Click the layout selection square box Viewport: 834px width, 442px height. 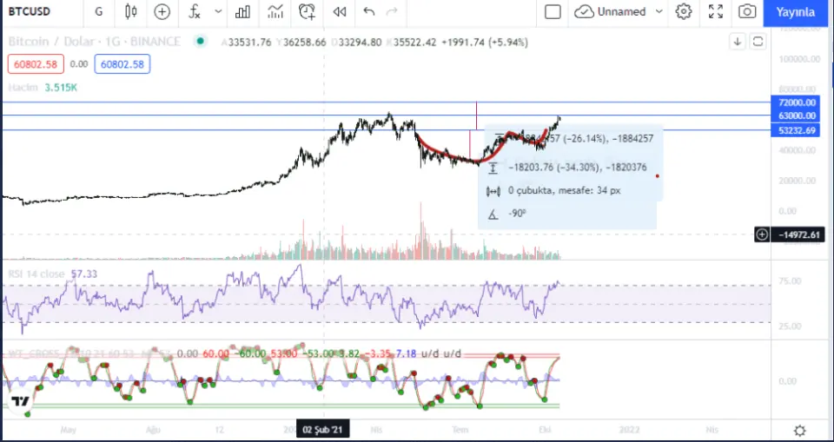click(x=553, y=11)
